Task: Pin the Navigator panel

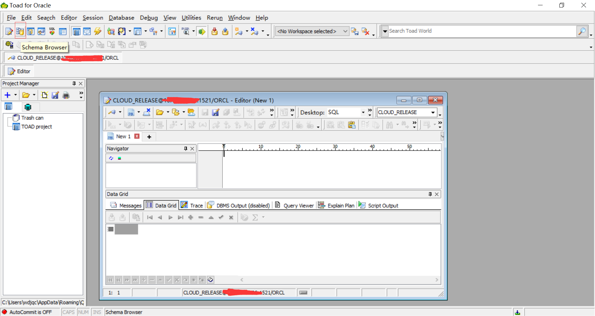Action: tap(186, 149)
